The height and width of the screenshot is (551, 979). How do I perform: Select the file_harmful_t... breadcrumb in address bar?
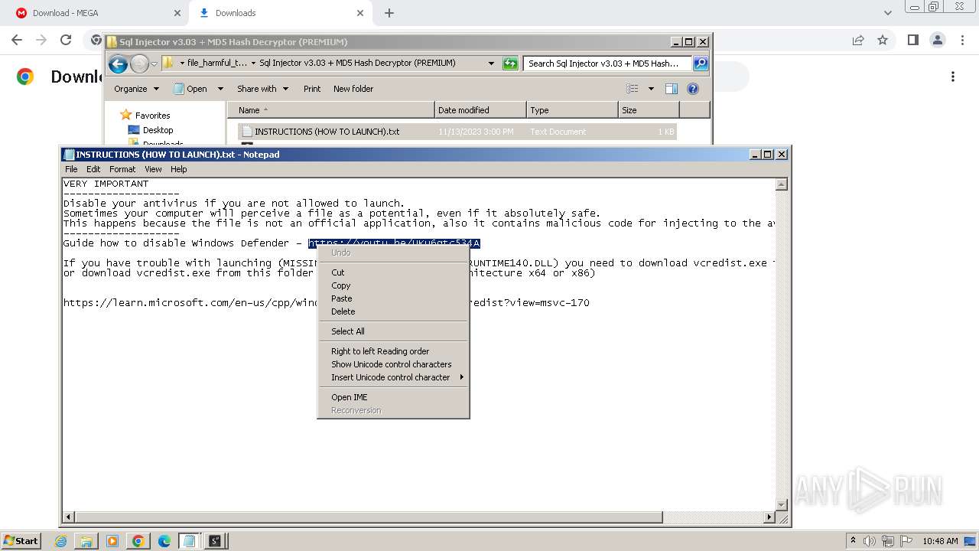click(x=217, y=63)
